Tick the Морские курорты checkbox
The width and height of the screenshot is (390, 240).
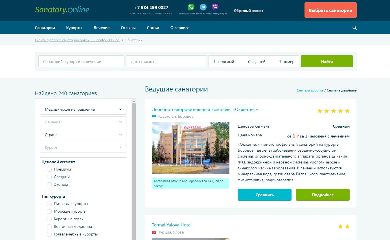point(49,211)
